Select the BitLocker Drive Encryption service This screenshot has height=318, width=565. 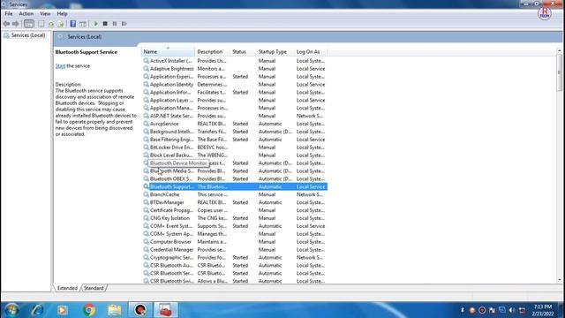235,148
